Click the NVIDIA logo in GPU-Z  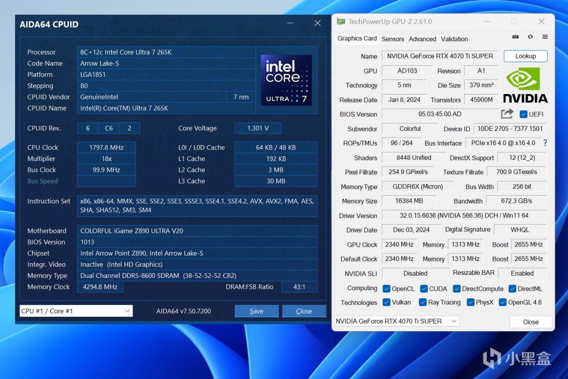[x=525, y=85]
